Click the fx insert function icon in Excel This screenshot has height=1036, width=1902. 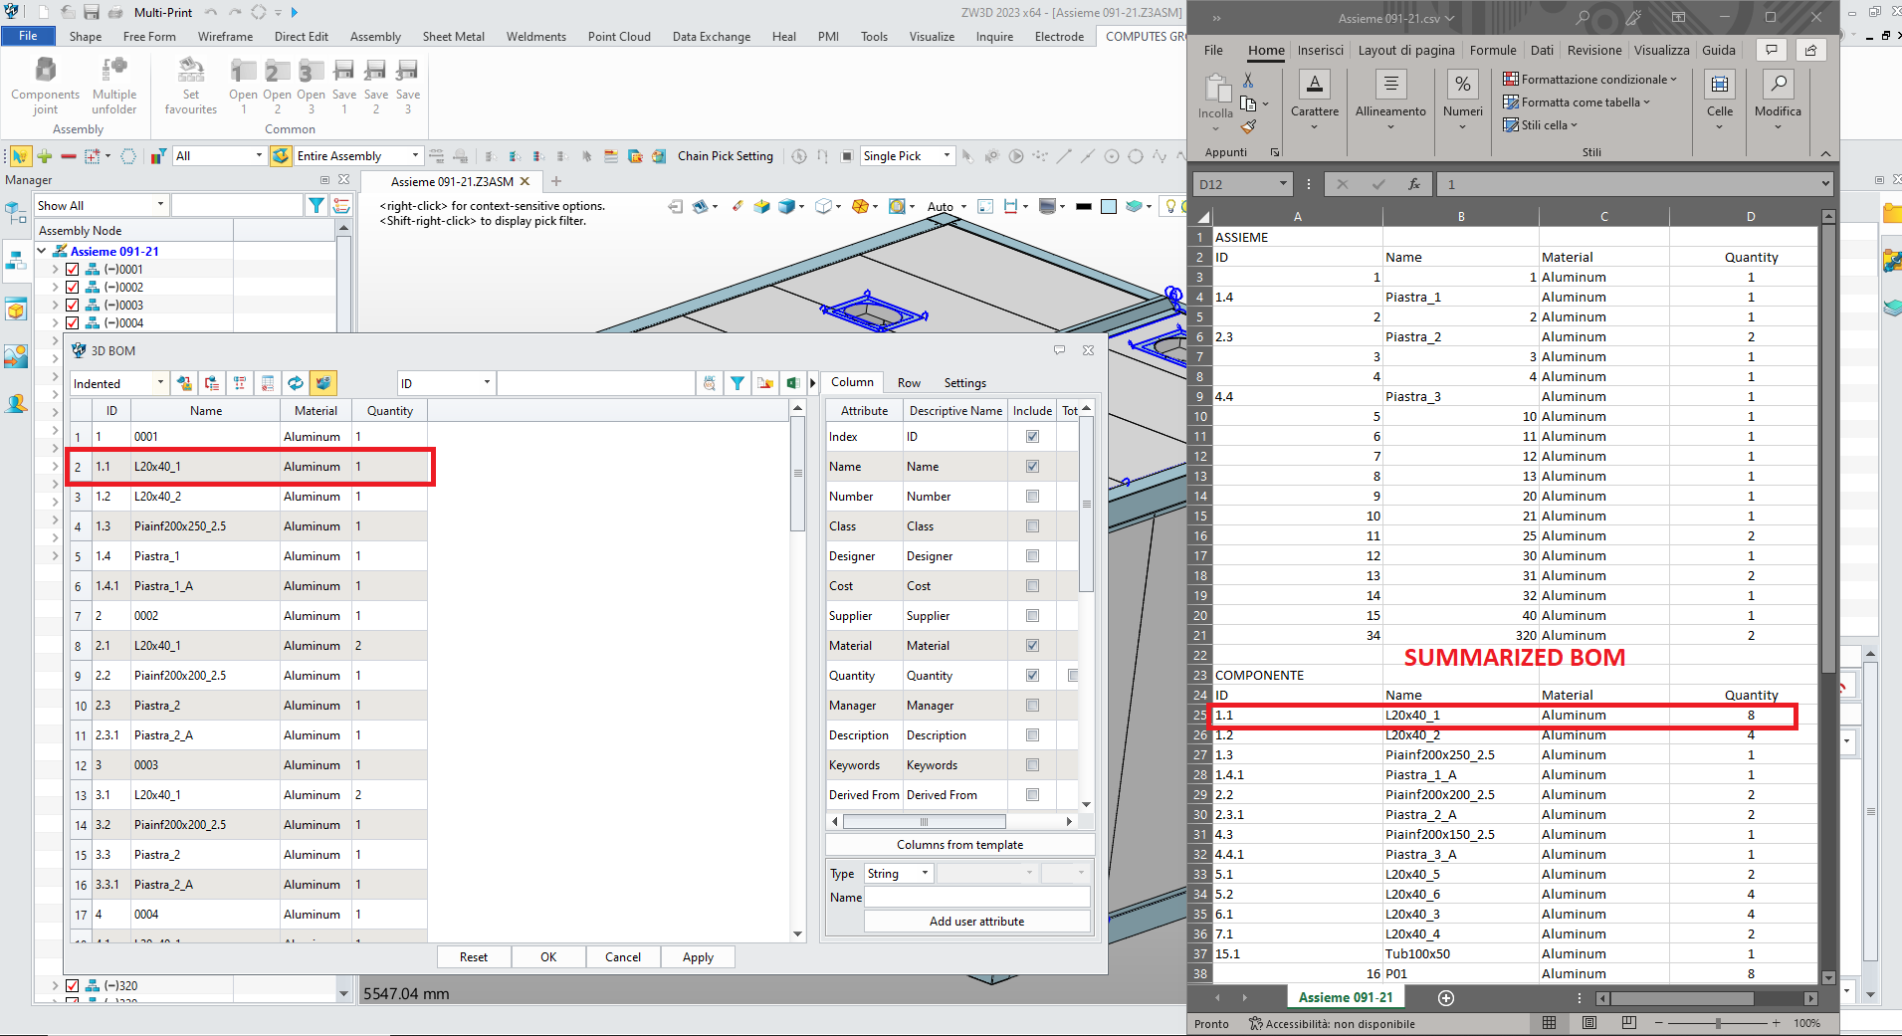tap(1414, 184)
